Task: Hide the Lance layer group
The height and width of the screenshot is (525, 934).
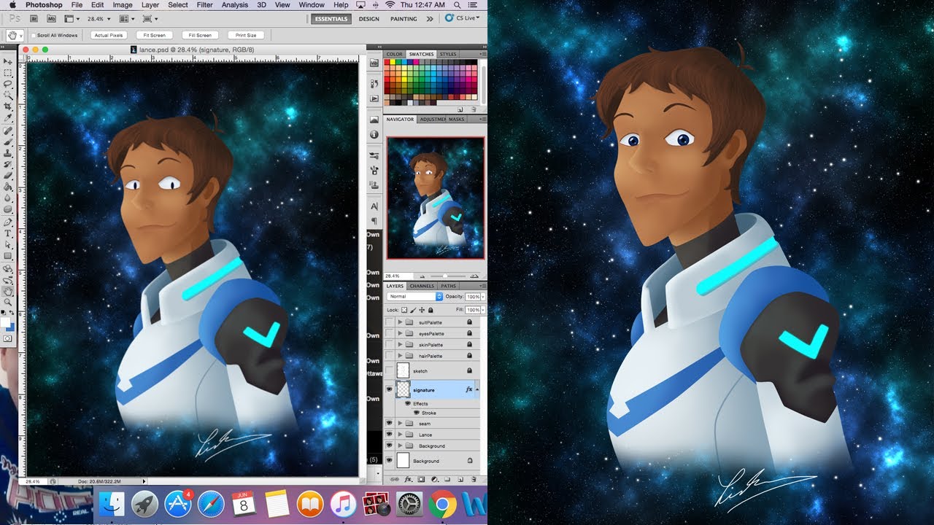Action: 389,435
